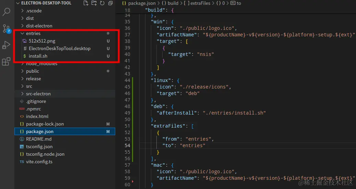Click "./entries/install.sh" value

point(234,113)
